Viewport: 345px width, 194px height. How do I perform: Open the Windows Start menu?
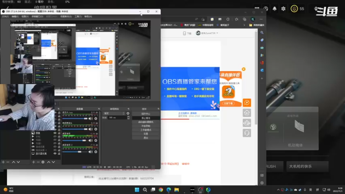coord(137,190)
